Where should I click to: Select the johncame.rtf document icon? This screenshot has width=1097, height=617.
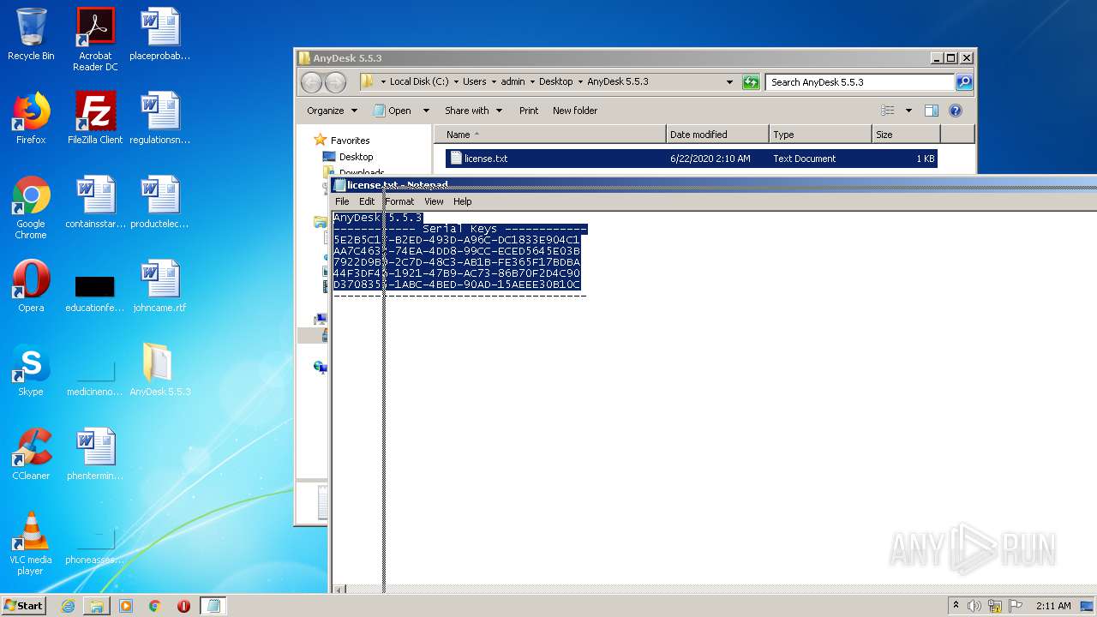159,286
